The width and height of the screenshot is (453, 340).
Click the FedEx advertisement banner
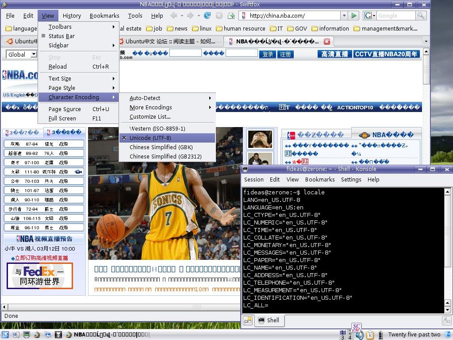coord(40,276)
